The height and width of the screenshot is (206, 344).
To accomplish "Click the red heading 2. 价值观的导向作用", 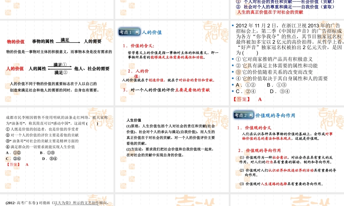I will coord(259,151).
